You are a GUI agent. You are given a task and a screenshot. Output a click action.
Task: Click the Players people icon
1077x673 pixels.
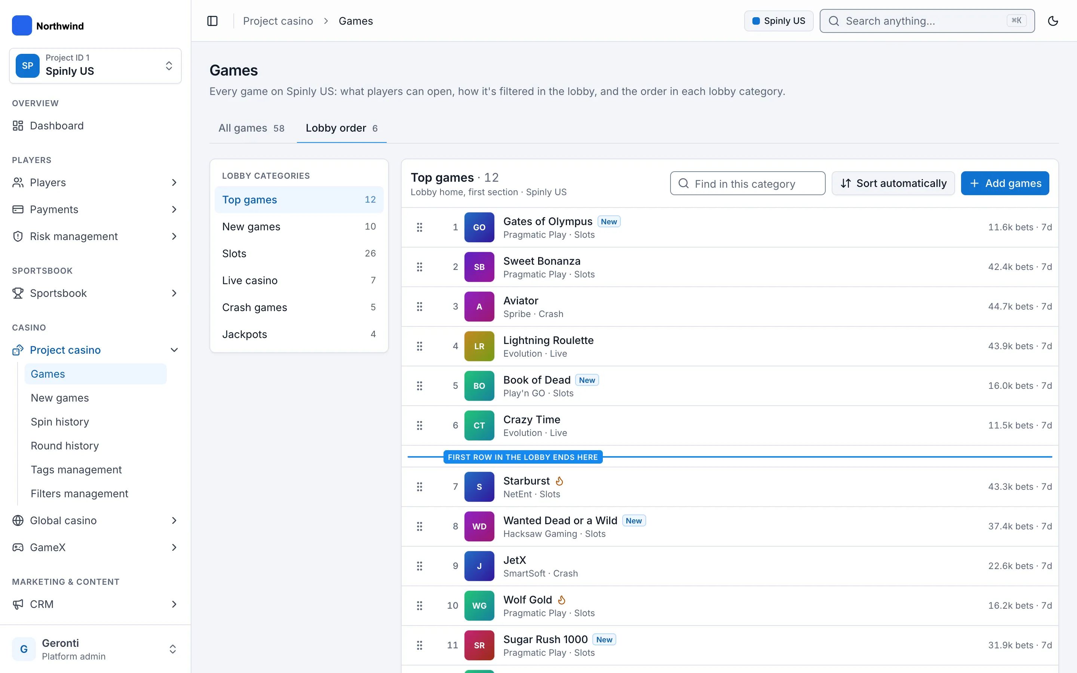click(18, 182)
